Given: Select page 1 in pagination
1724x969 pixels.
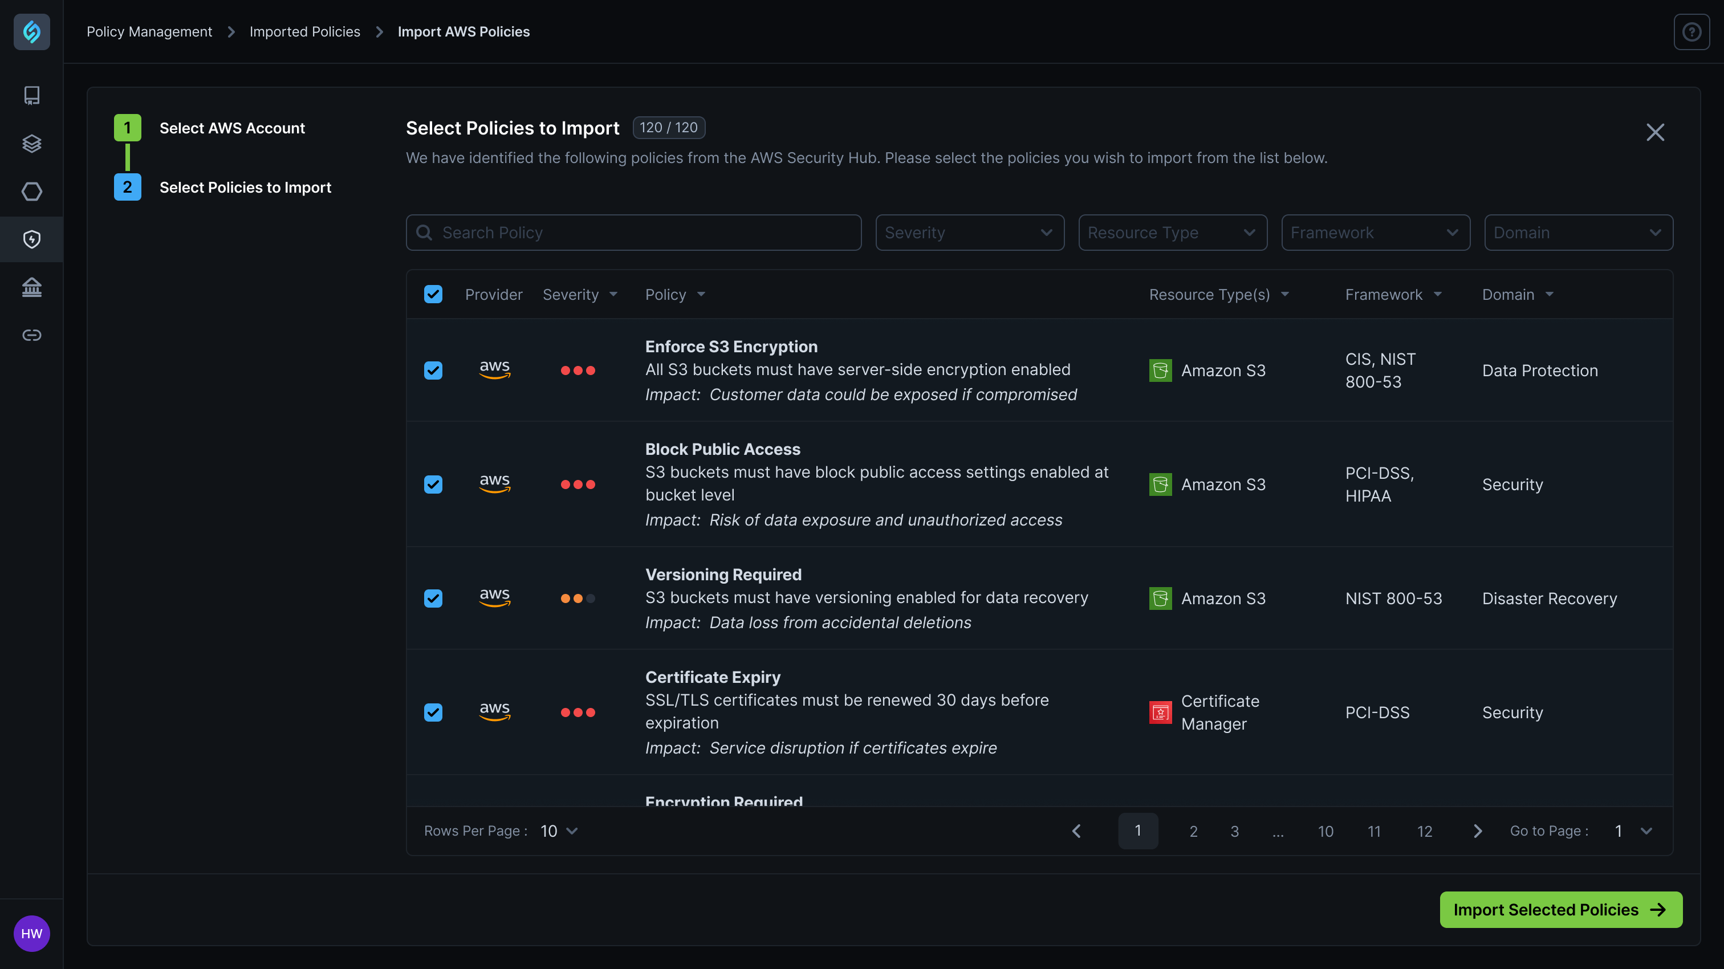Looking at the screenshot, I should [x=1138, y=830].
